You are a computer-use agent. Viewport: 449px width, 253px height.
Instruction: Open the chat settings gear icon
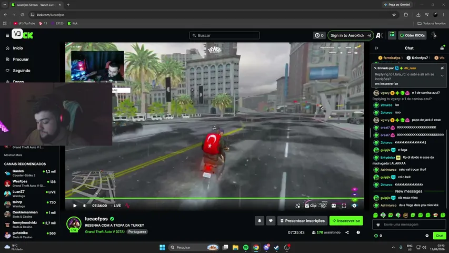(427, 236)
